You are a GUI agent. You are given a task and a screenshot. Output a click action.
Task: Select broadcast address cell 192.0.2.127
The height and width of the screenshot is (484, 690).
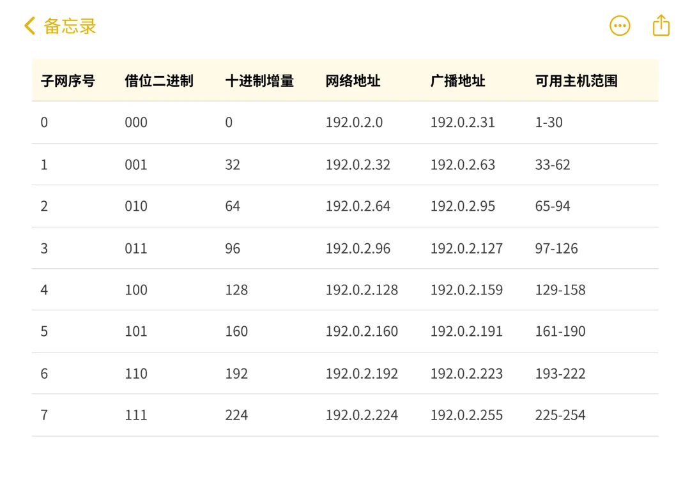[466, 248]
